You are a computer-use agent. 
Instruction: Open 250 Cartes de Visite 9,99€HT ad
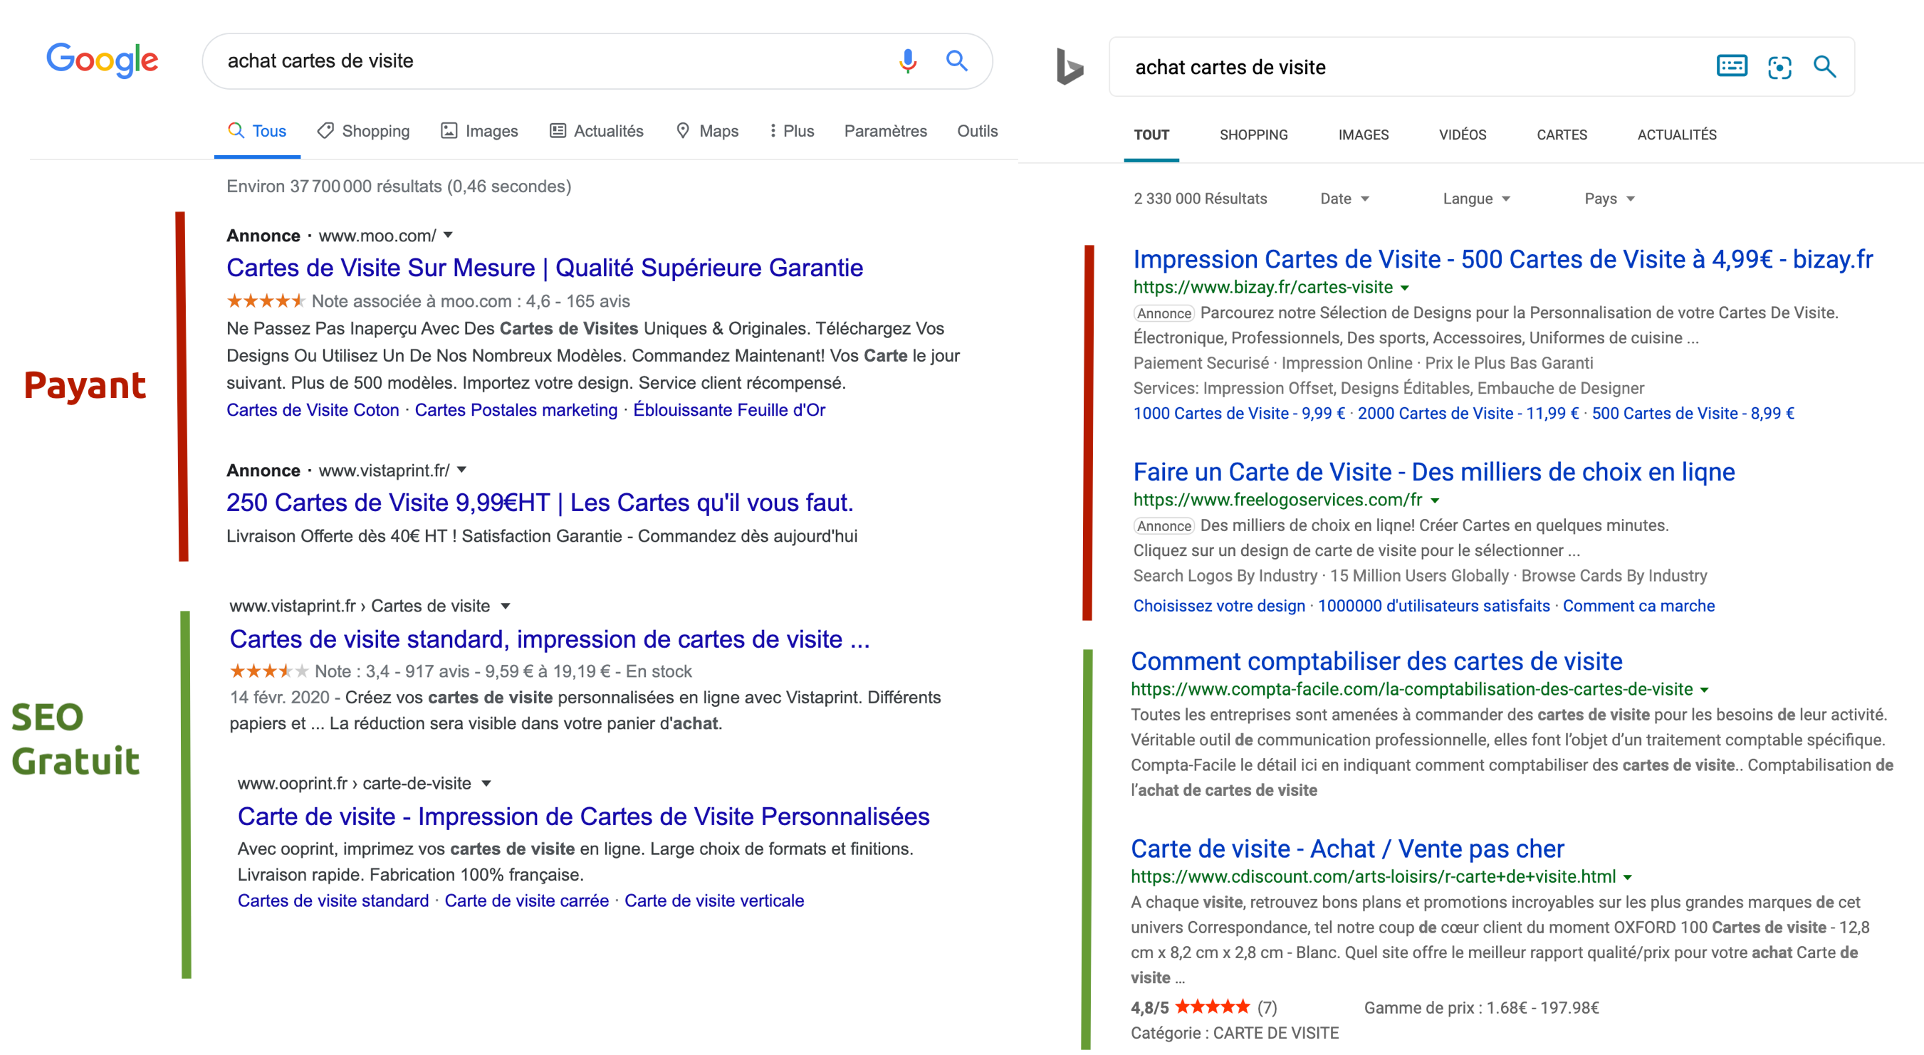click(x=540, y=503)
